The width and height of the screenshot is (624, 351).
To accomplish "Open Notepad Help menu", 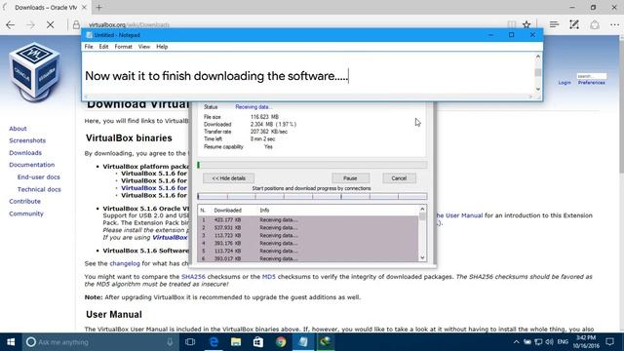I will (x=162, y=47).
